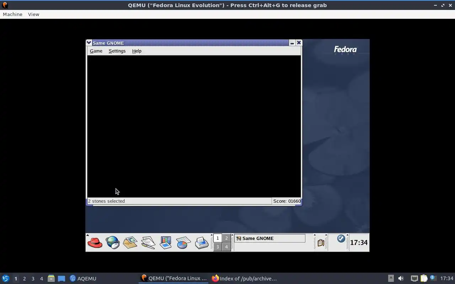Launch the spreadsheet pie chart icon

point(183,243)
